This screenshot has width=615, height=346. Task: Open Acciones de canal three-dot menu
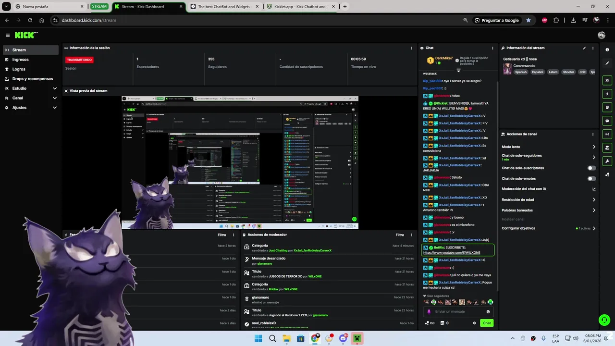pyautogui.click(x=593, y=134)
